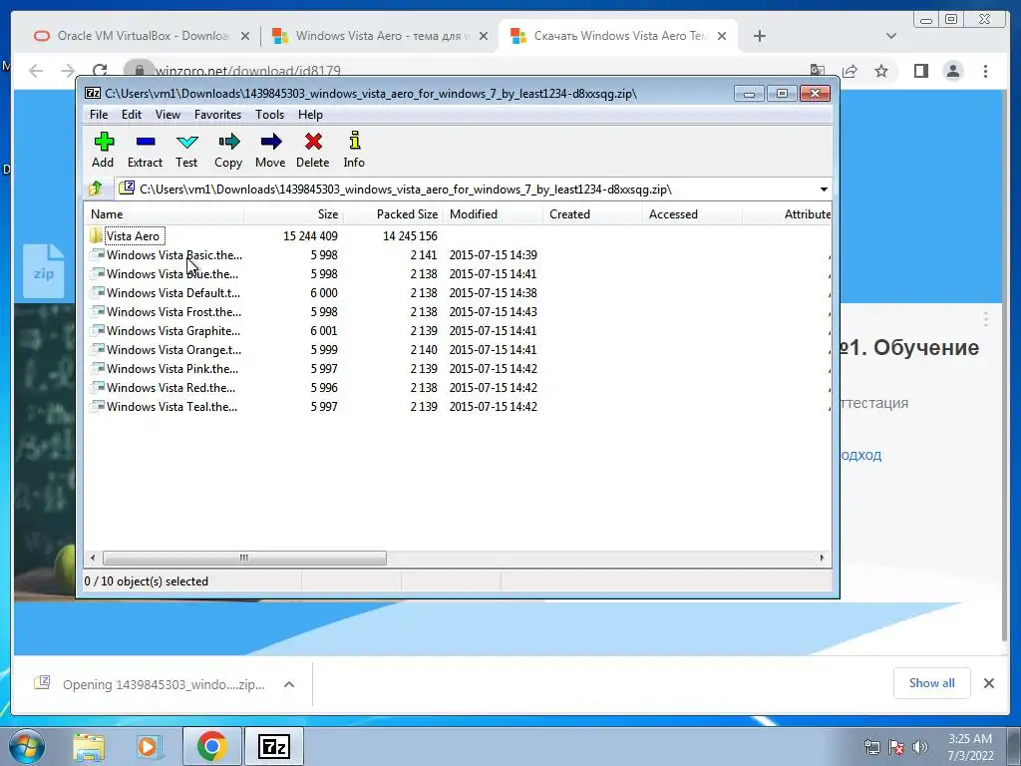Screen dimensions: 1021x766
Task: Run the Test archive tool
Action: pyautogui.click(x=186, y=142)
